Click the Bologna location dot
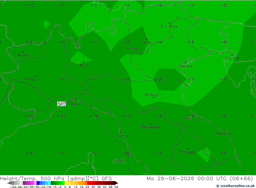Screen dimensions: 256x188 153,98
